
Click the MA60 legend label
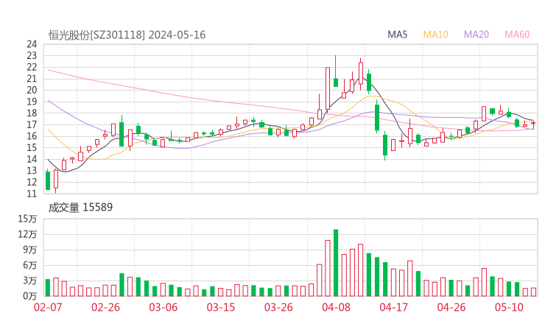(x=517, y=35)
